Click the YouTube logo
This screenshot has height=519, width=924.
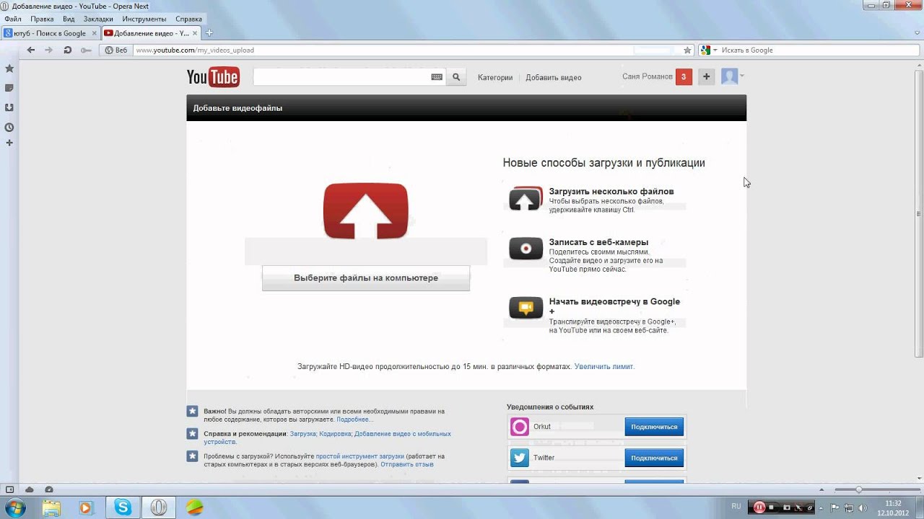click(213, 77)
